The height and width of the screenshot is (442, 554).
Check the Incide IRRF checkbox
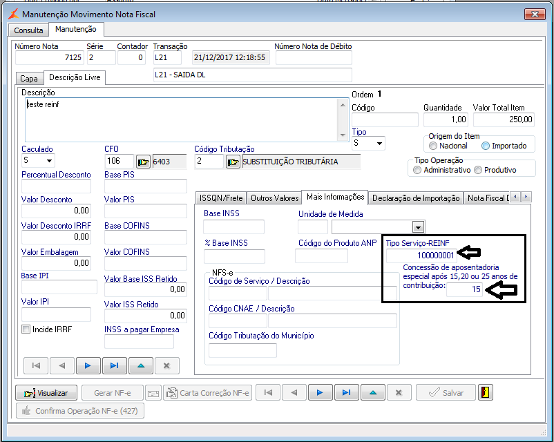(26, 329)
